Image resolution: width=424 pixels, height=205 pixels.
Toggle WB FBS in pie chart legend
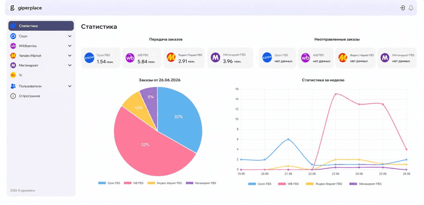[134, 183]
